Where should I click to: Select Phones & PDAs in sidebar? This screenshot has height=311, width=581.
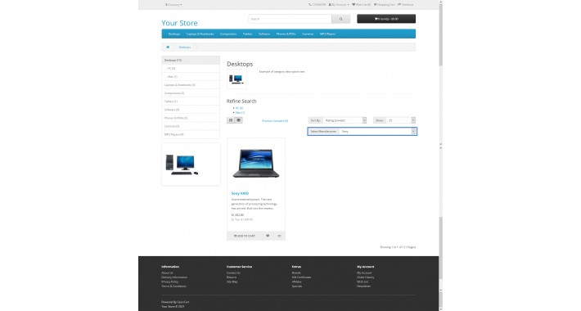coord(191,118)
